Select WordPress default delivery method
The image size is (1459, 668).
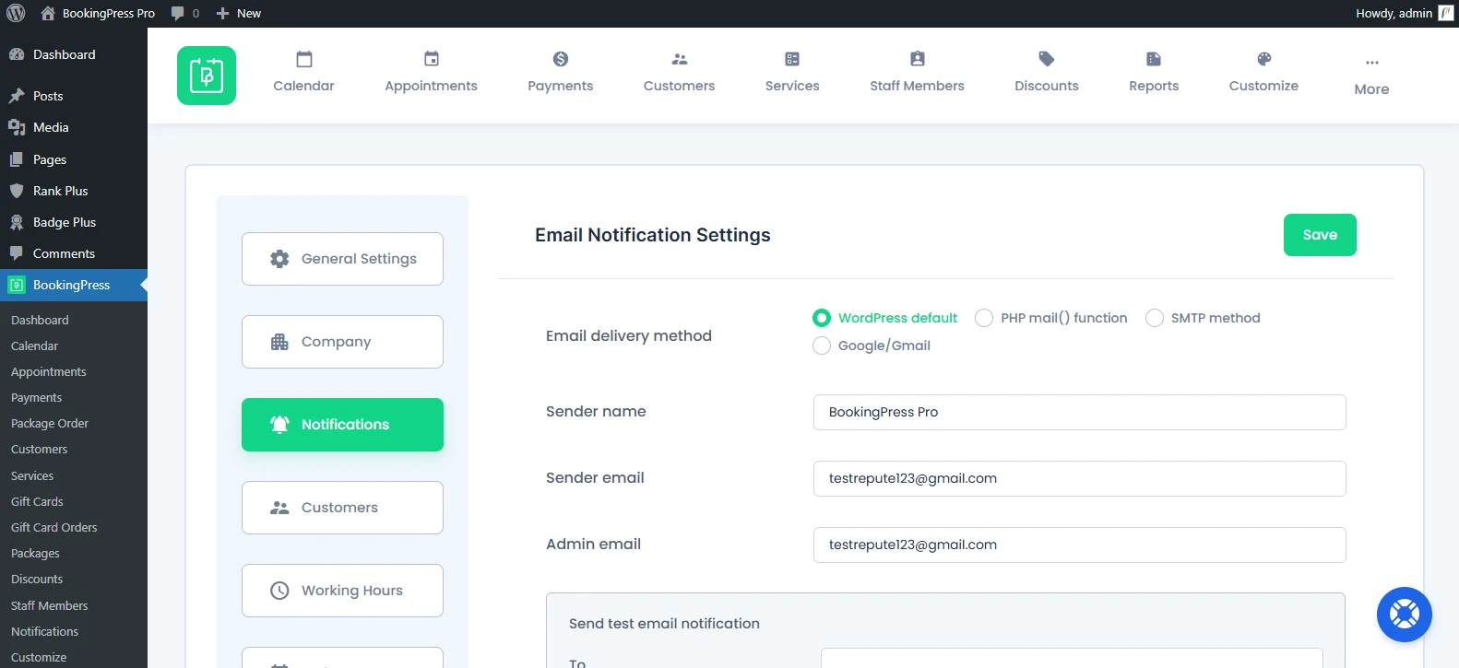click(x=822, y=318)
